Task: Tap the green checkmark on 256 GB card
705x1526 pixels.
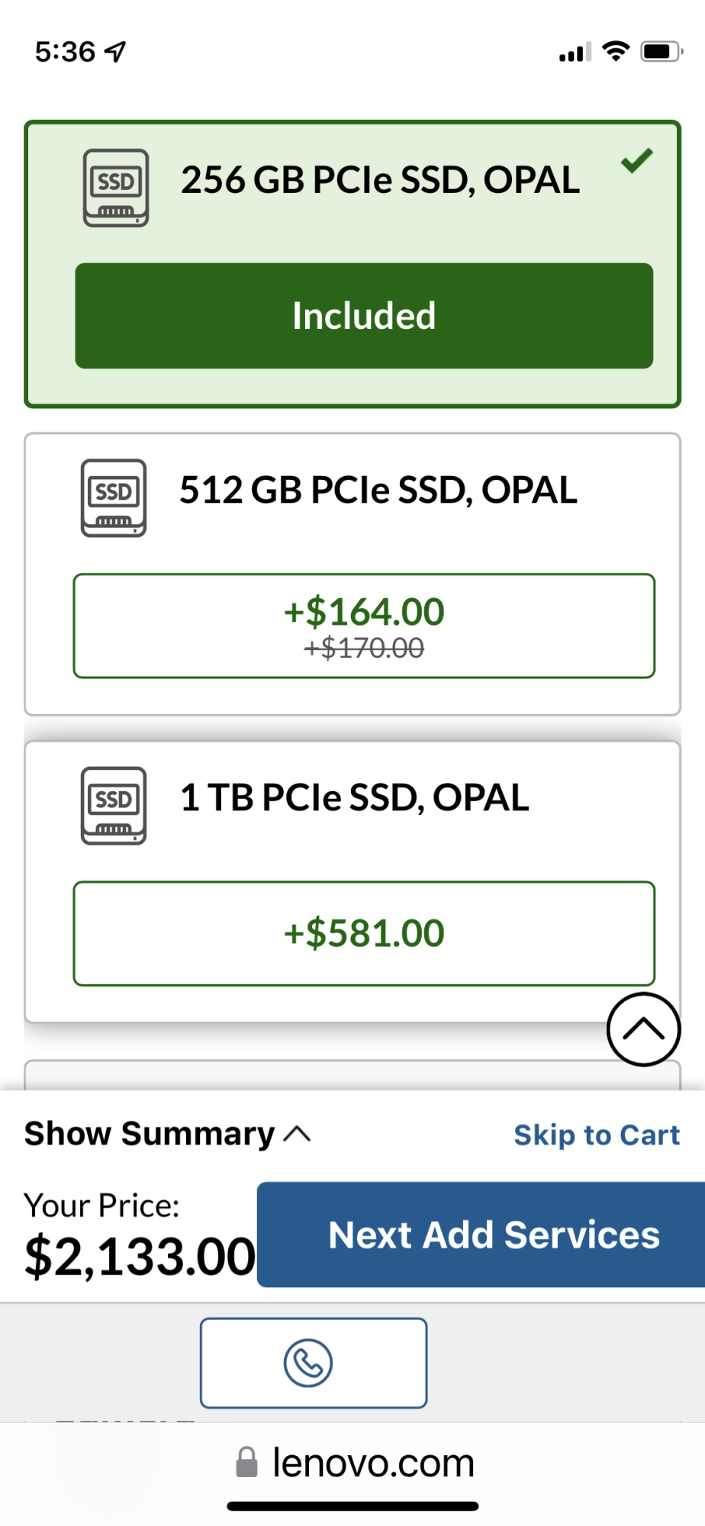Action: click(x=636, y=160)
